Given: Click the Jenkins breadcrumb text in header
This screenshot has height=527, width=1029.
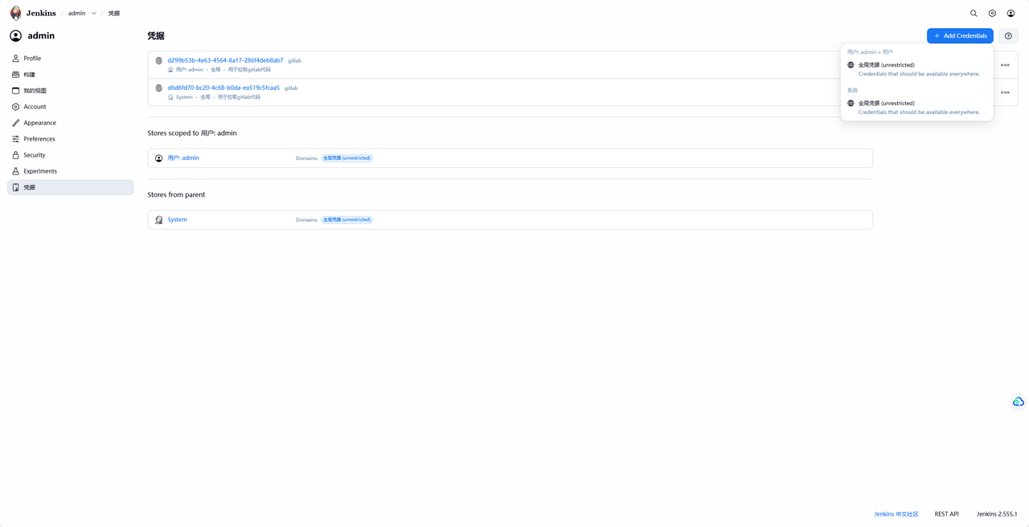Looking at the screenshot, I should pyautogui.click(x=41, y=14).
